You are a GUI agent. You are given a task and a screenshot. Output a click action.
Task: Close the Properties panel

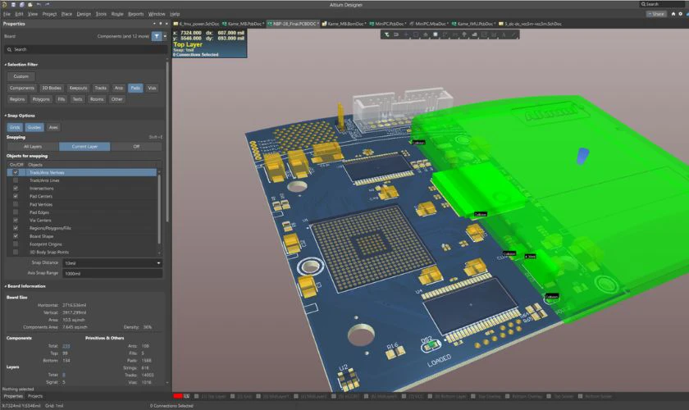pos(166,24)
